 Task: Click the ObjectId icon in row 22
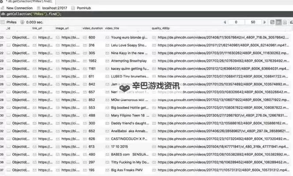(8, 53)
